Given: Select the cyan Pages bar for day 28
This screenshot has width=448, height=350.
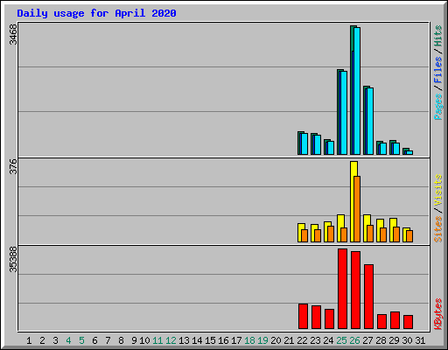Looking at the screenshot, I should click(x=383, y=149).
